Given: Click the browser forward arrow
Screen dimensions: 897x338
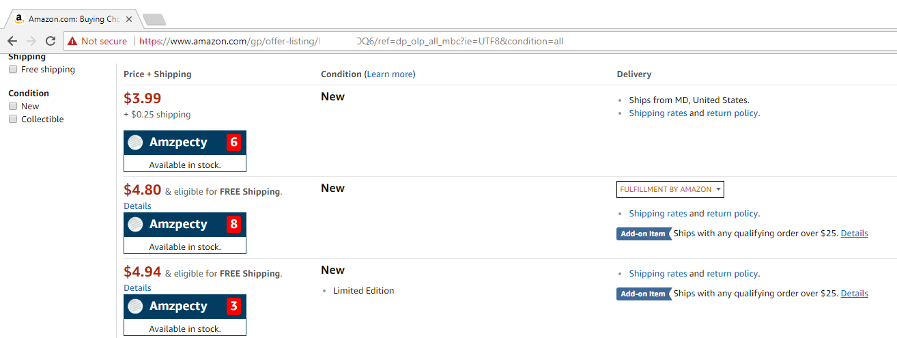Looking at the screenshot, I should click(31, 41).
